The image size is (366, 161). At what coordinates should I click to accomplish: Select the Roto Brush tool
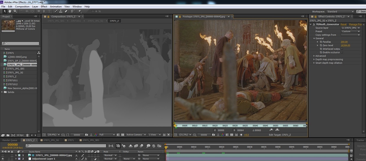73,11
